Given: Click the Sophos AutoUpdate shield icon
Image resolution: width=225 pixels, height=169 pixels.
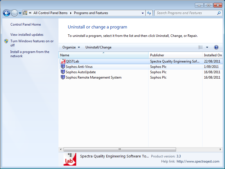Looking at the screenshot, I should click(63, 72).
